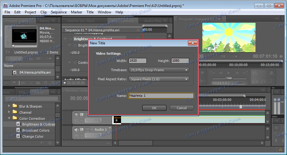Toggle the Contrast animation stopwatch

(75, 63)
